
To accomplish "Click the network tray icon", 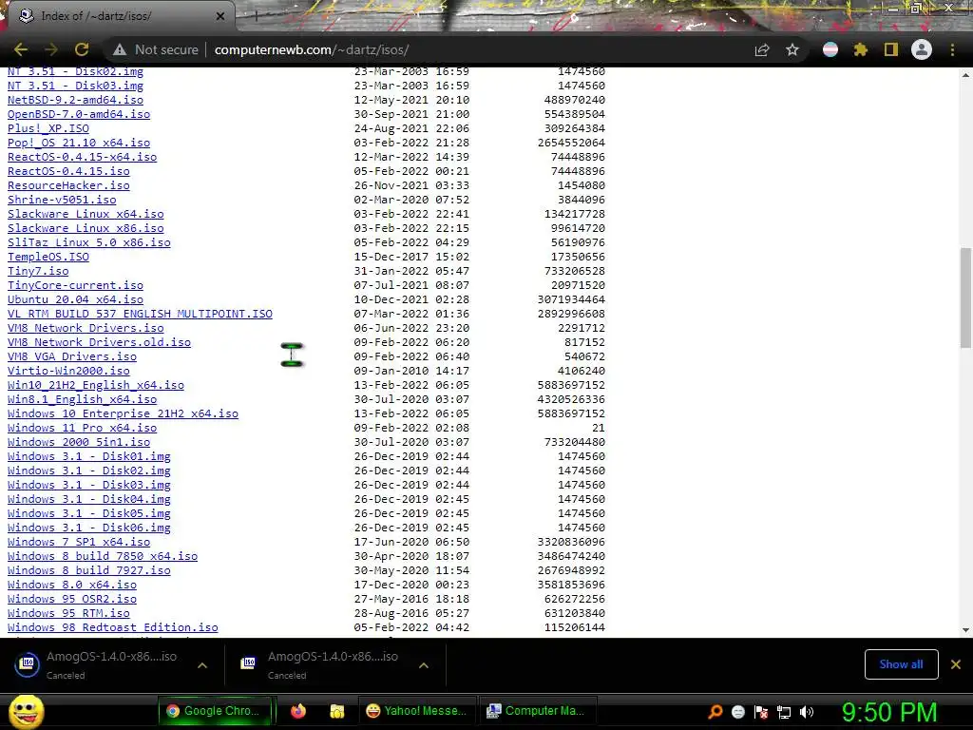I will (784, 711).
